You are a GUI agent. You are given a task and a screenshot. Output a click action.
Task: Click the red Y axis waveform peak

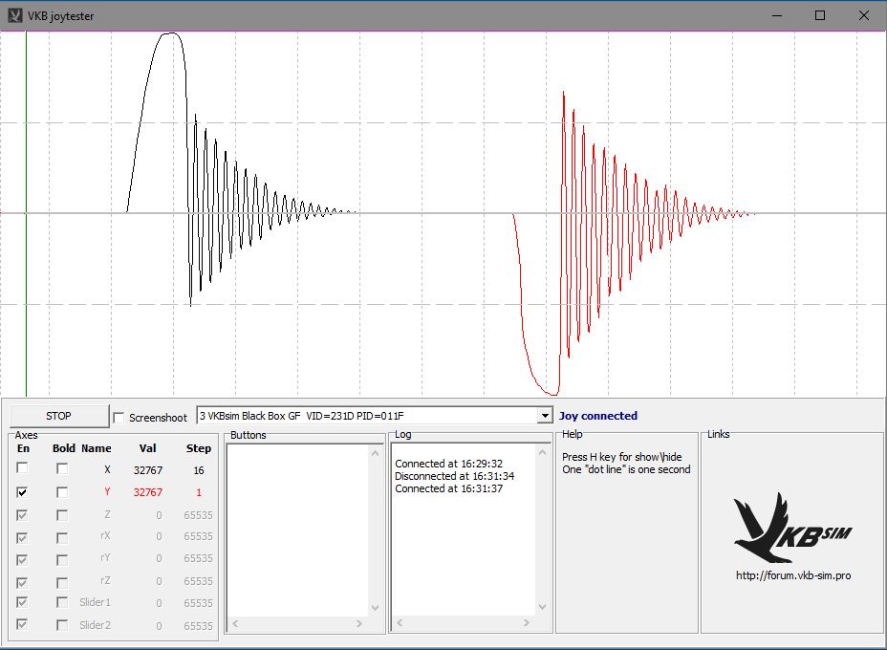pyautogui.click(x=564, y=96)
